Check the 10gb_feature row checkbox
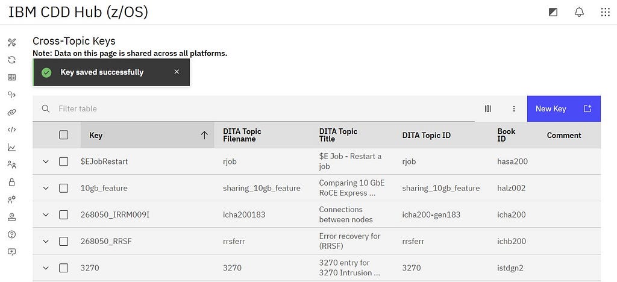Screen dimensions: 617x282 (x=64, y=188)
